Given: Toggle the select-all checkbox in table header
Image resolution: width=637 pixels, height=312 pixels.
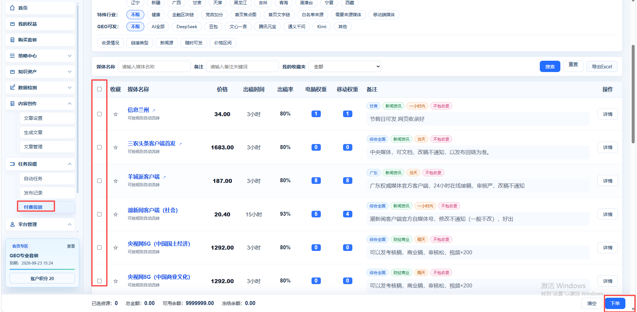Looking at the screenshot, I should pos(99,89).
